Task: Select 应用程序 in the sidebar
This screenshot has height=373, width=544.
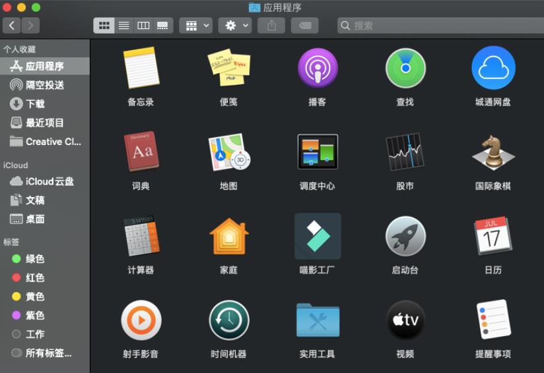Action: pos(45,66)
